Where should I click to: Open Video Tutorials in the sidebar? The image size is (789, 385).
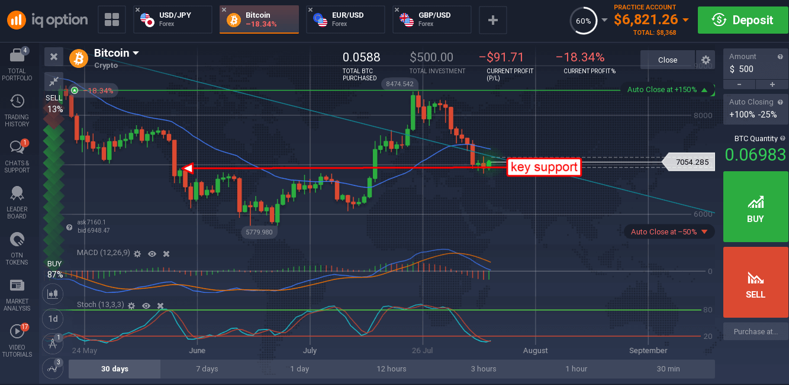pos(17,341)
